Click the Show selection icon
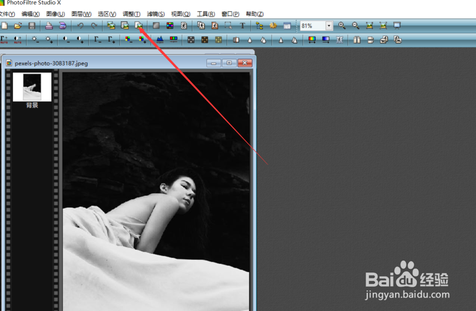 (x=228, y=26)
